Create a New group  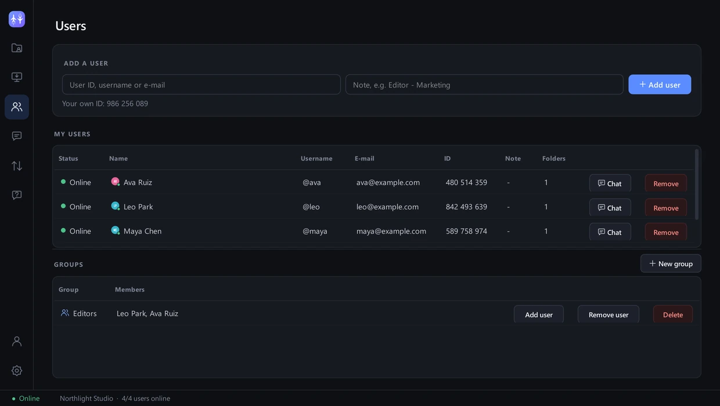pyautogui.click(x=671, y=263)
